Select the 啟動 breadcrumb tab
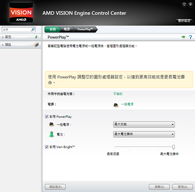Image resolution: width=195 pixels, height=192 pixels. pyautogui.click(x=53, y=29)
